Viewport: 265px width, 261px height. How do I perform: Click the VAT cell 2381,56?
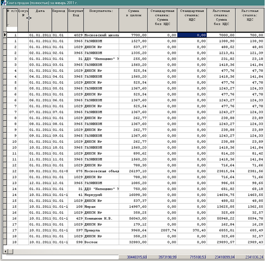250,171
